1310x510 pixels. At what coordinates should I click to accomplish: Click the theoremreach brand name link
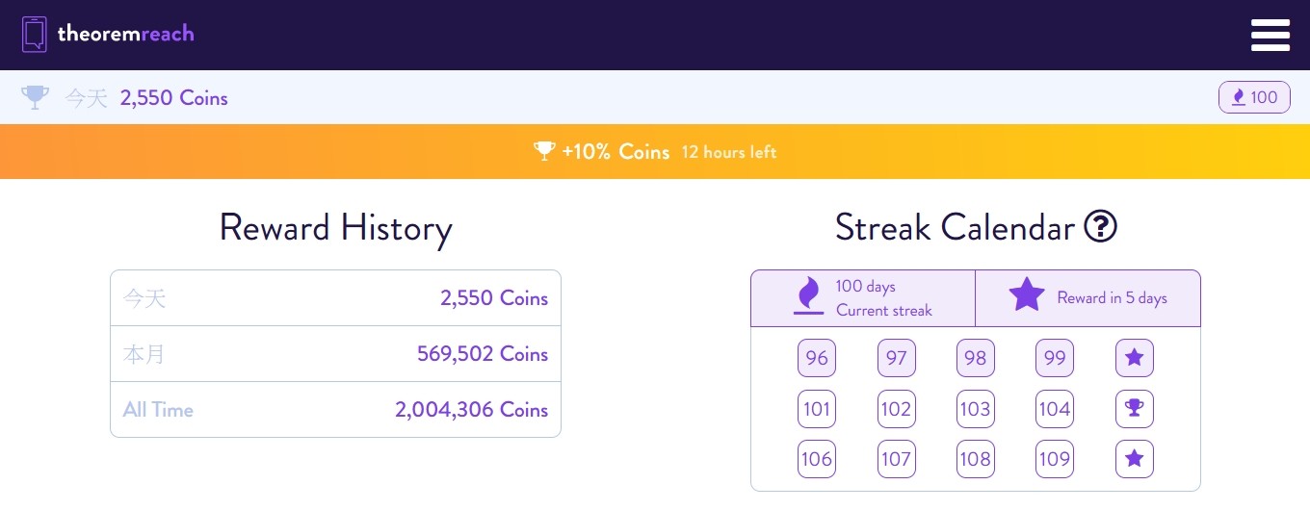pos(125,34)
